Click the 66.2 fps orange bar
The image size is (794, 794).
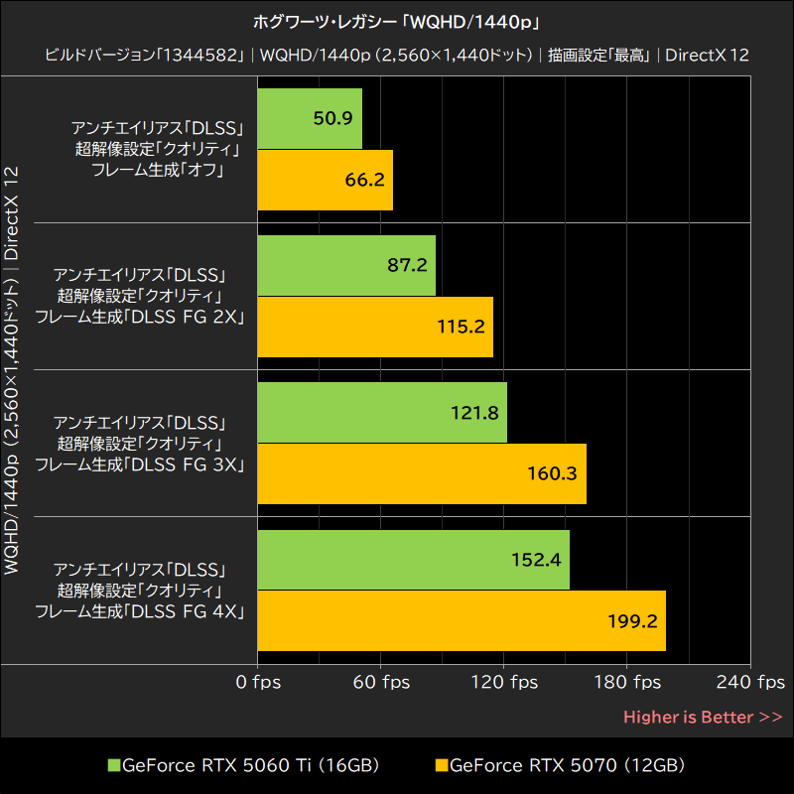[x=326, y=180]
